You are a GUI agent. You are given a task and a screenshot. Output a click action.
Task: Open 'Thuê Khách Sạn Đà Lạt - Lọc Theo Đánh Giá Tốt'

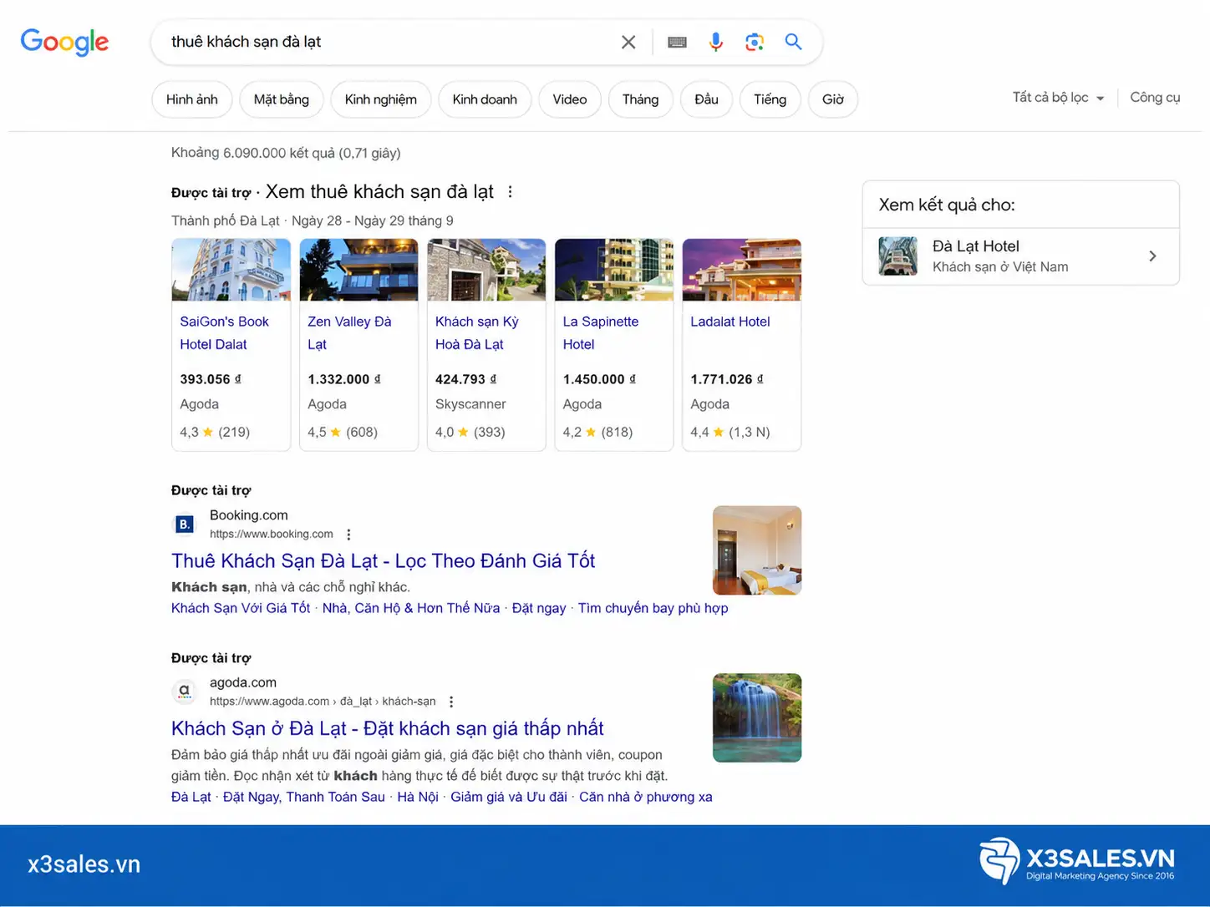(384, 561)
